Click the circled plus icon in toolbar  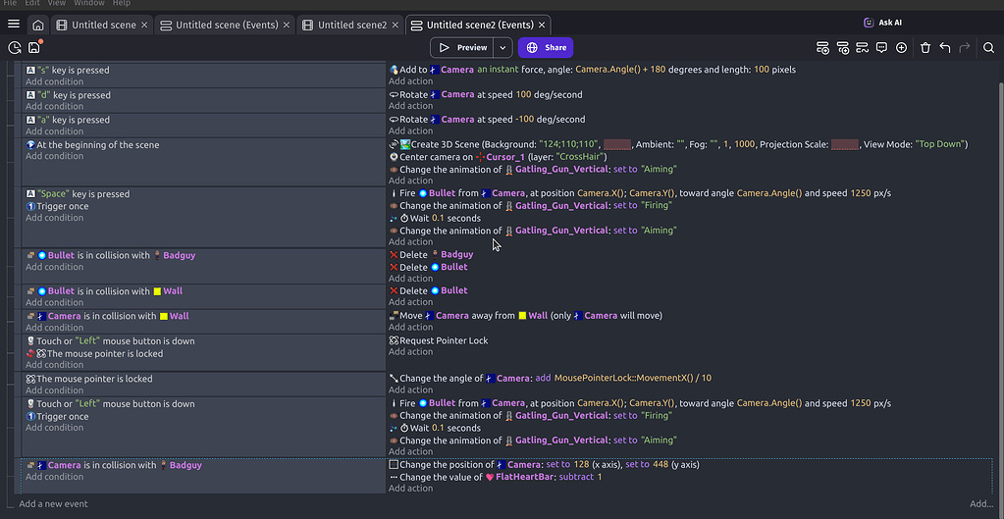click(902, 47)
